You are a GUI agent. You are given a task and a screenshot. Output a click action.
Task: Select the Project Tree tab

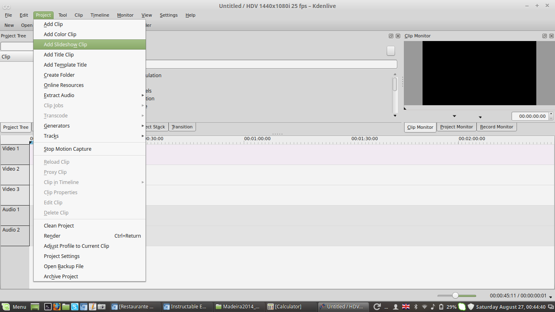16,127
